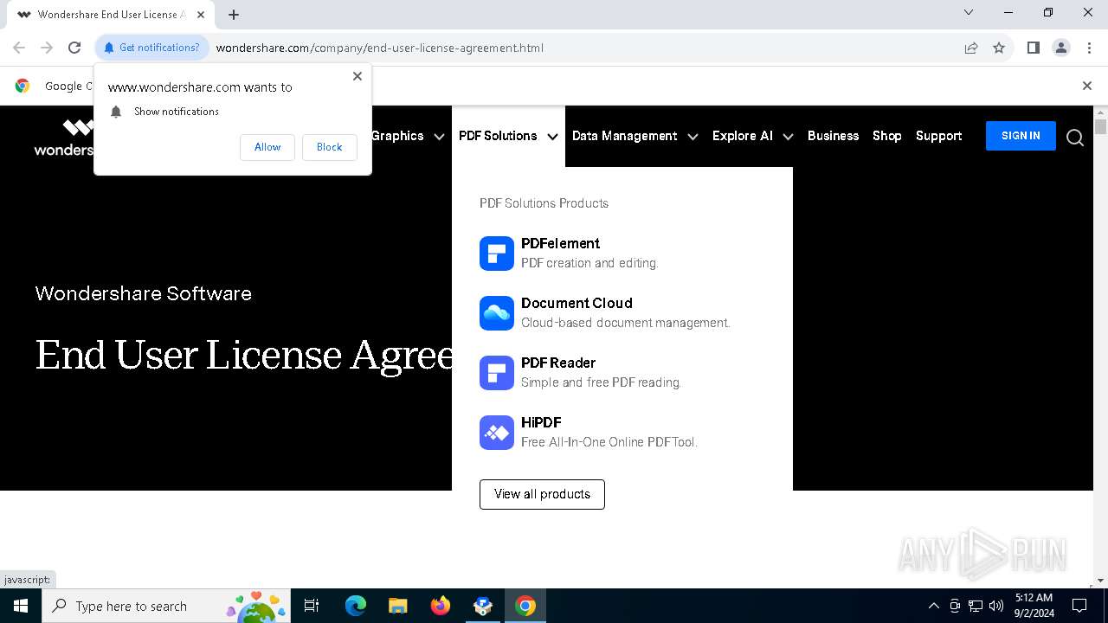
Task: Open a new tab with the plus icon
Action: pyautogui.click(x=234, y=14)
